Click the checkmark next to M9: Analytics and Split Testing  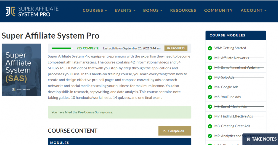[x=210, y=136]
